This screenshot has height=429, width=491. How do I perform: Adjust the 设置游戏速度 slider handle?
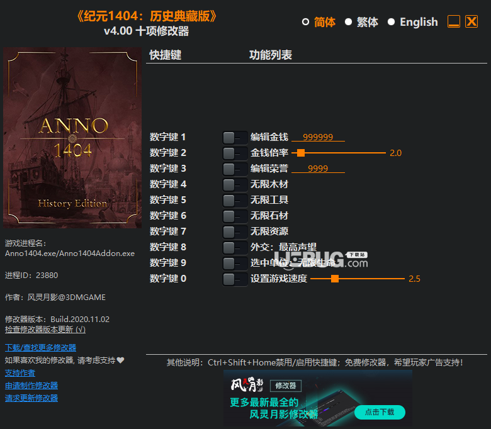[335, 279]
